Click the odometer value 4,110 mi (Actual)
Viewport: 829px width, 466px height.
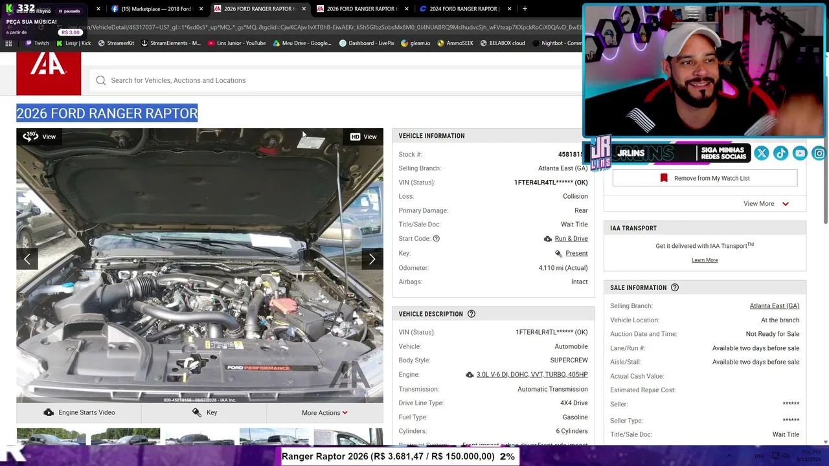(x=563, y=268)
